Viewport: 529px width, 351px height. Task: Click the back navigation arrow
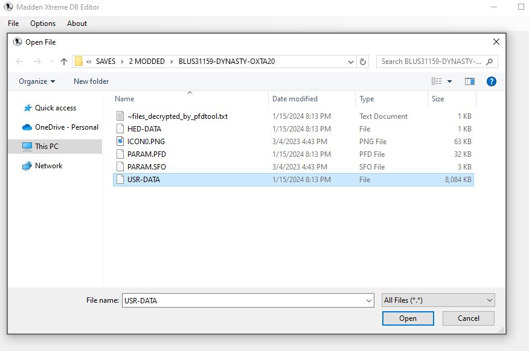[x=19, y=62]
